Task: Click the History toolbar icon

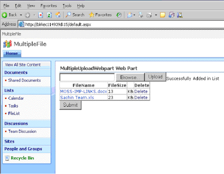Action: 119,15
